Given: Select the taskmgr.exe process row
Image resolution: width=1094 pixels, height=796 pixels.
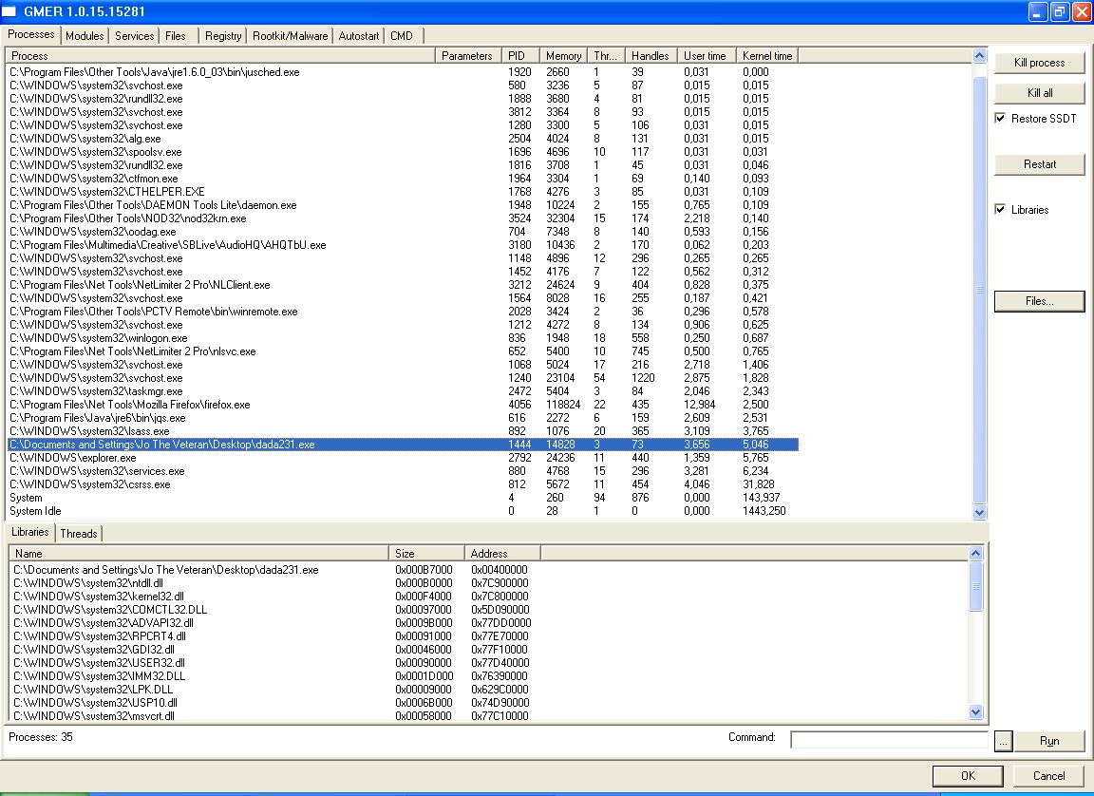Looking at the screenshot, I should point(403,391).
